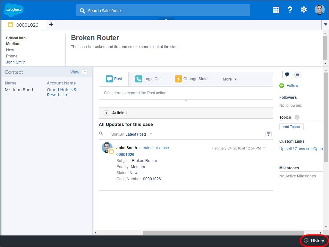This screenshot has width=329, height=247.
Task: Click the feed vertical scrollbar down arrow
Action: click(x=326, y=227)
